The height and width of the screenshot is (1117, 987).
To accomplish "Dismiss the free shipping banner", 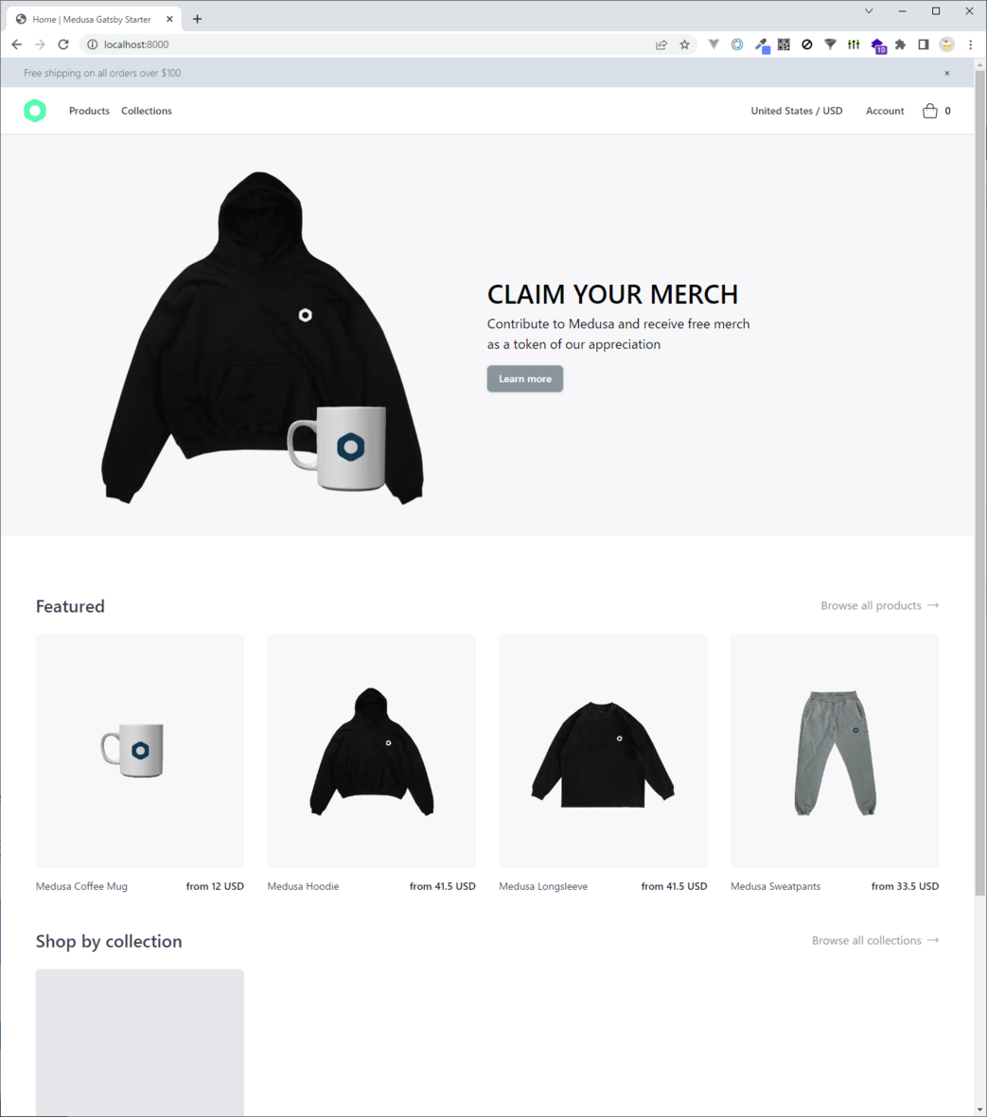I will [x=947, y=74].
